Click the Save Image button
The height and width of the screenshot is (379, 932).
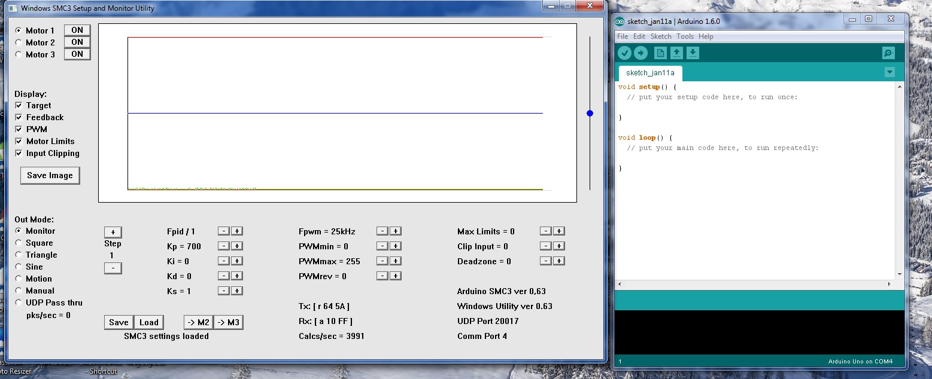point(50,176)
